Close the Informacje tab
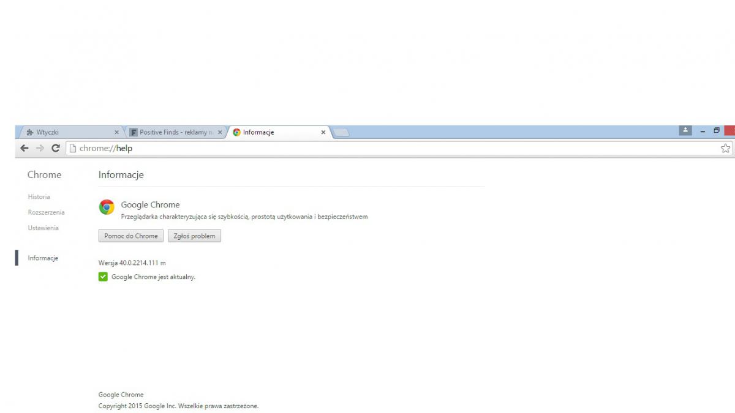Screen dimensions: 735x413 [x=323, y=132]
